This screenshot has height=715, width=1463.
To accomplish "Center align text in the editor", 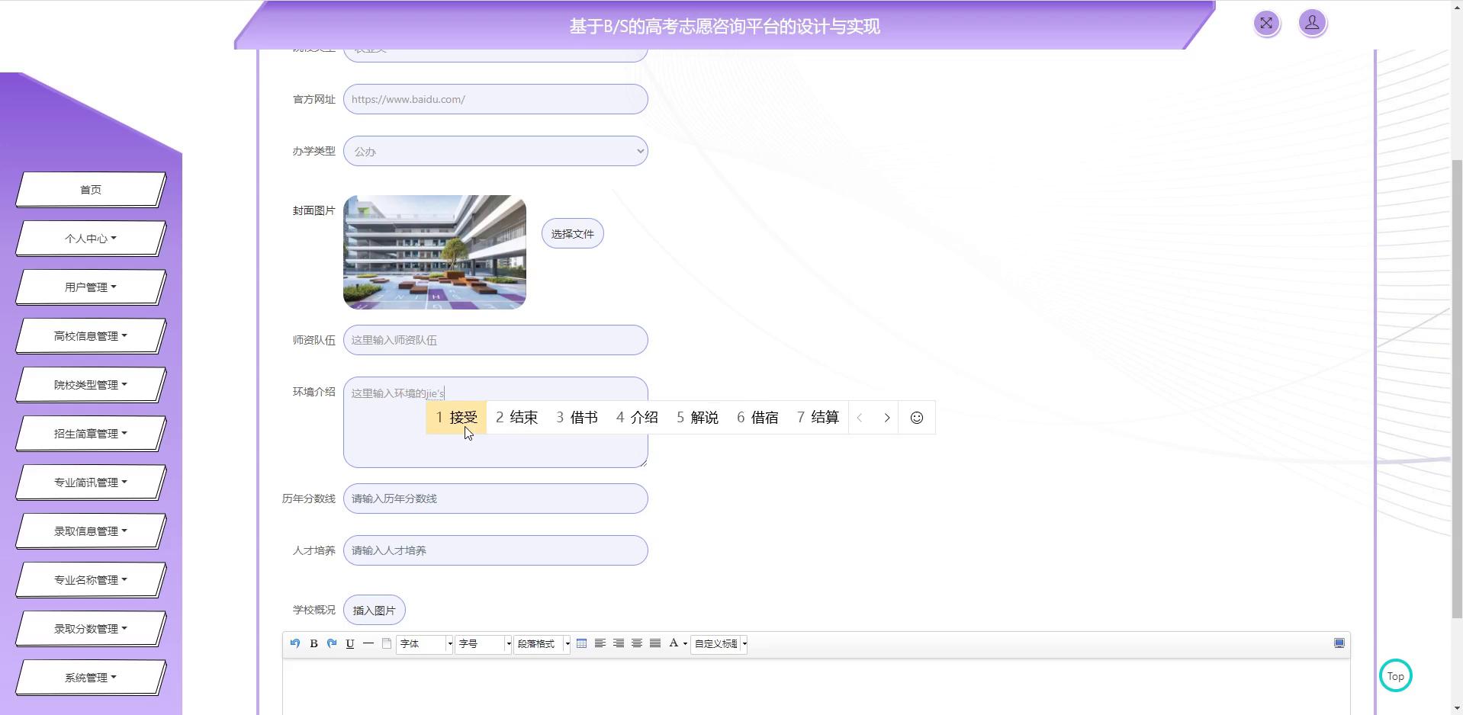I will tap(637, 643).
